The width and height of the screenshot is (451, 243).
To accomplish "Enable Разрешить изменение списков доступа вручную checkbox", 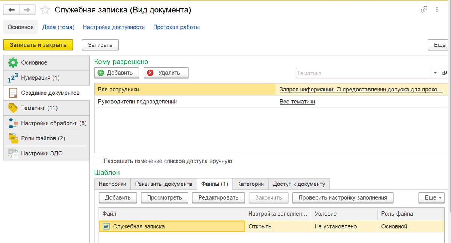I will (98, 161).
